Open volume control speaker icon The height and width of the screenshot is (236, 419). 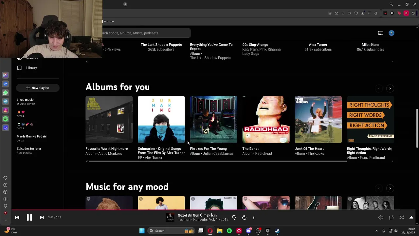381,217
